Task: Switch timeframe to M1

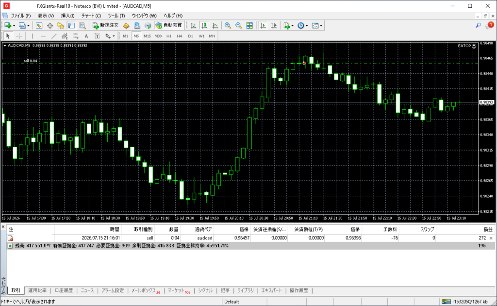Action: (x=126, y=36)
